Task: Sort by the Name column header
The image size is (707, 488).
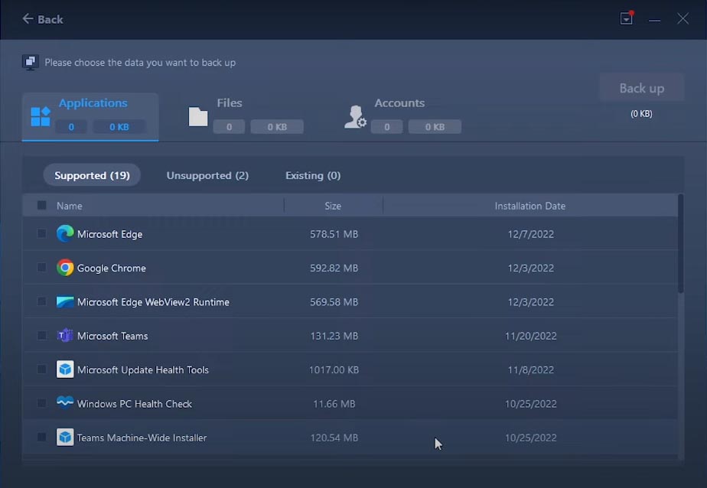Action: pos(69,206)
